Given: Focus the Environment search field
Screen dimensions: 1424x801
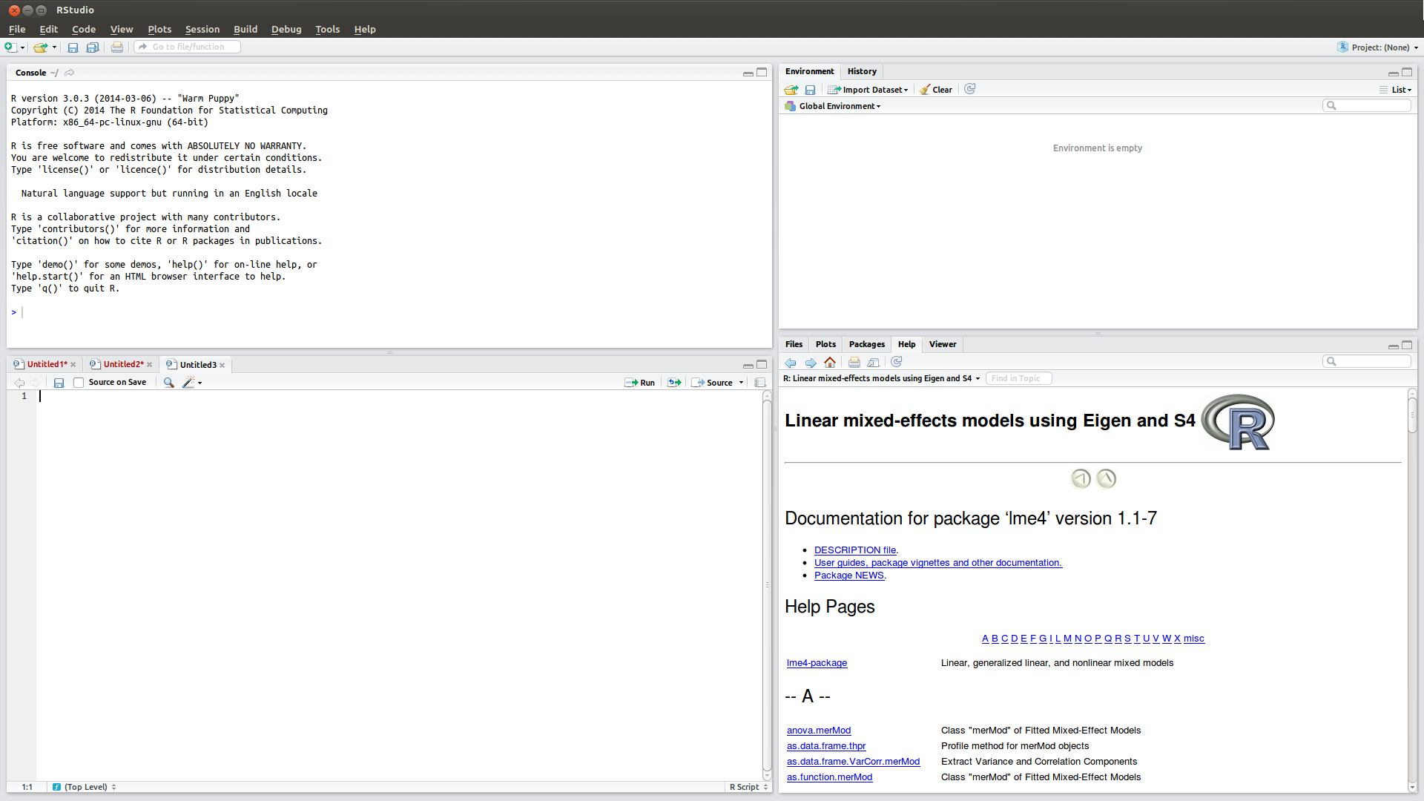Looking at the screenshot, I should (1367, 106).
